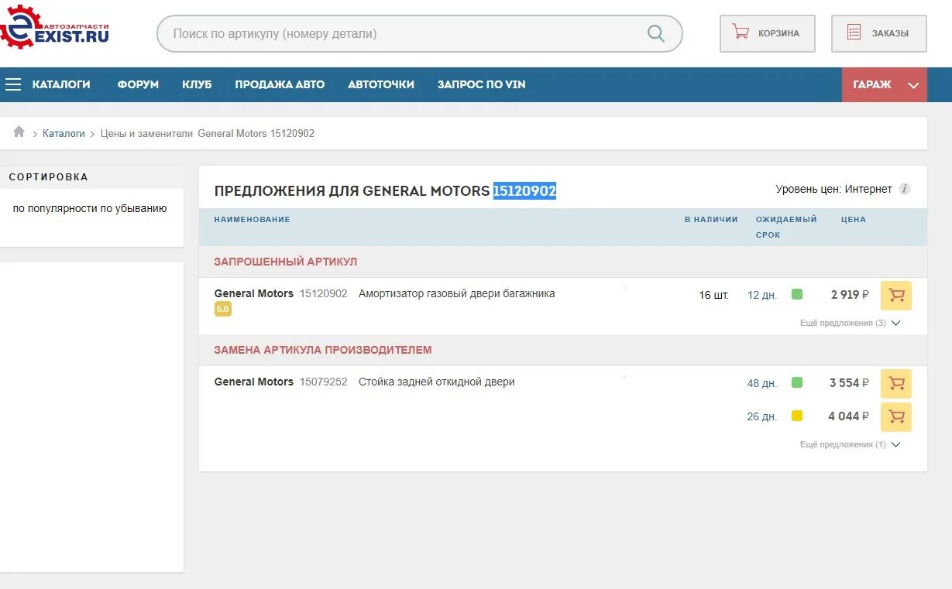Click the search magnifier icon
The image size is (952, 589).
pos(655,33)
